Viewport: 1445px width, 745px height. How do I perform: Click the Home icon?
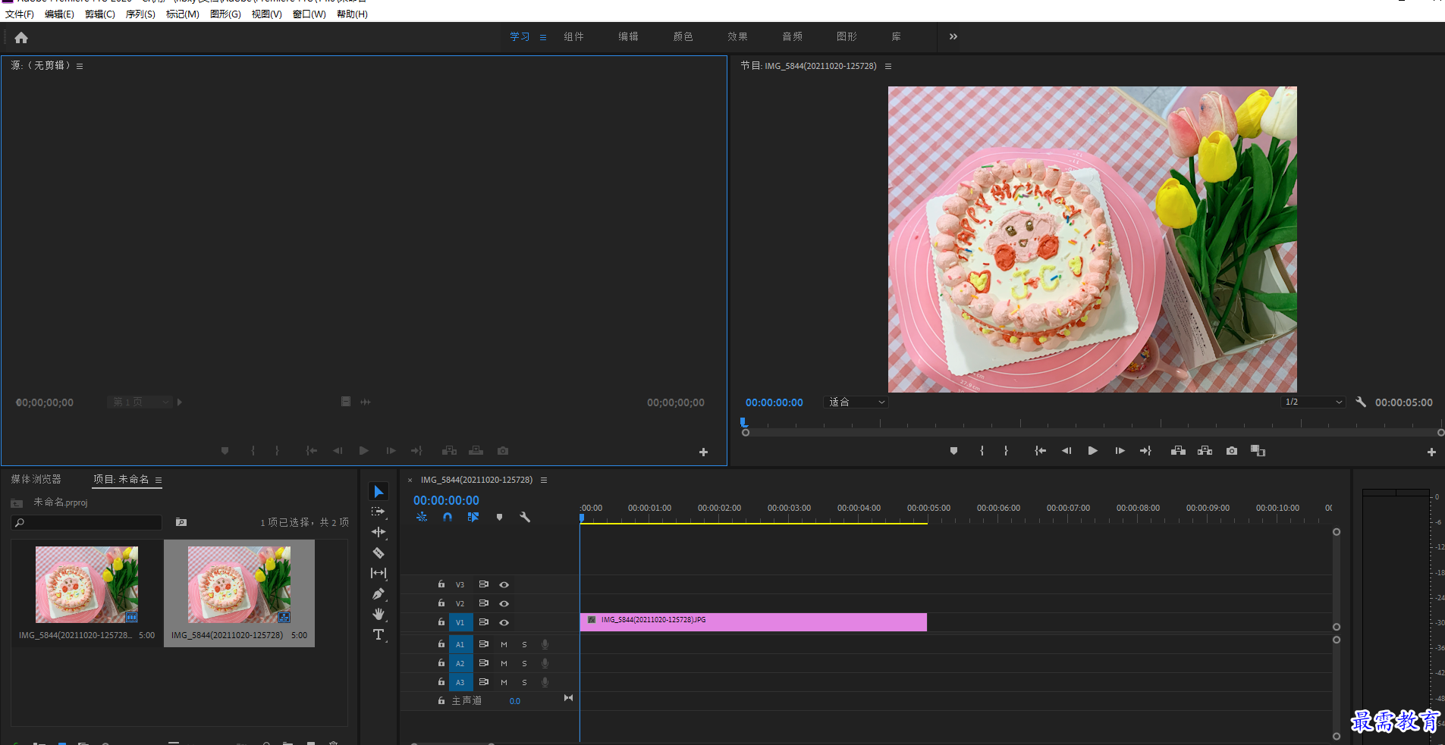pos(21,37)
